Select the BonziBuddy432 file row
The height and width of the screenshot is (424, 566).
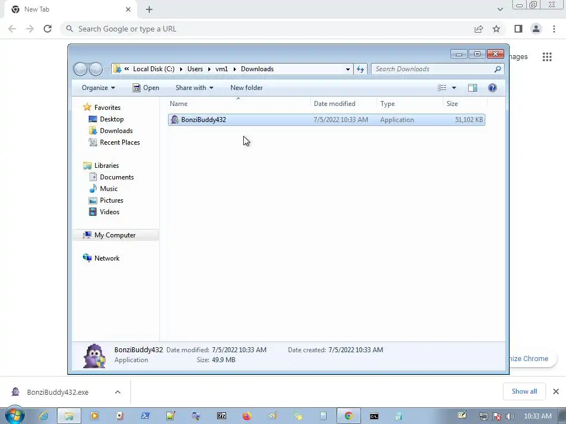(326, 120)
